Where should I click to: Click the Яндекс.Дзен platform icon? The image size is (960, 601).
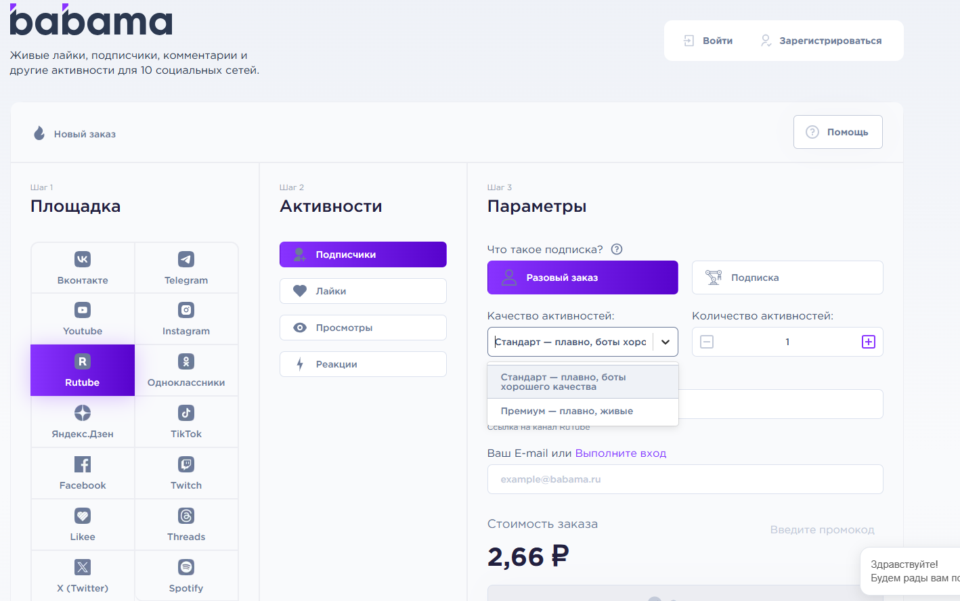coord(83,413)
